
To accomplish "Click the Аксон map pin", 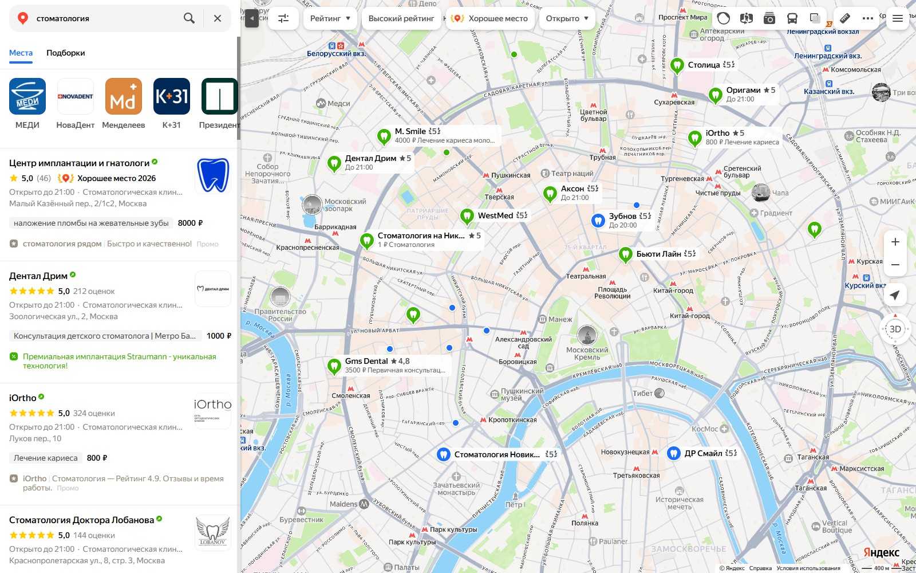I will tap(550, 194).
